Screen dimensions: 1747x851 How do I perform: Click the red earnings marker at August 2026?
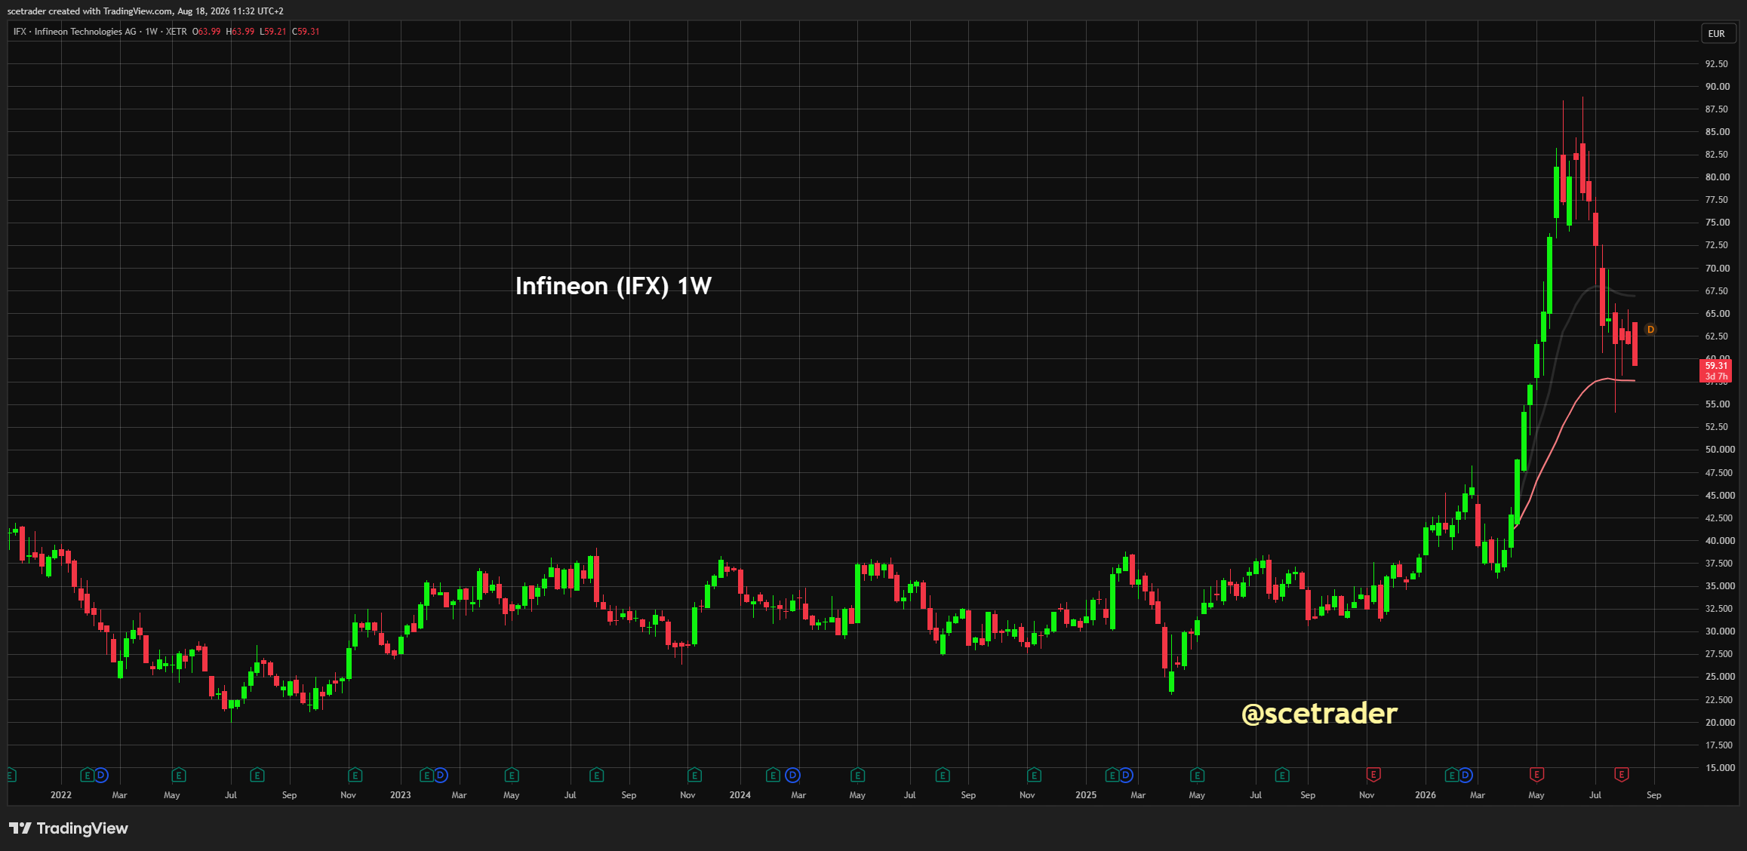(x=1622, y=775)
